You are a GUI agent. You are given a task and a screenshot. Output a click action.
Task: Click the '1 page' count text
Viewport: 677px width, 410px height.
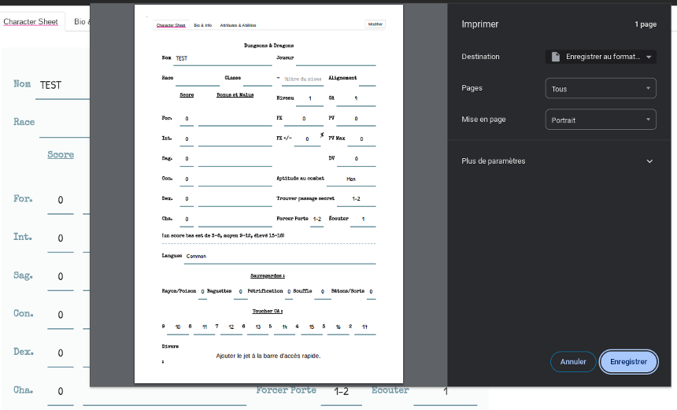point(646,24)
